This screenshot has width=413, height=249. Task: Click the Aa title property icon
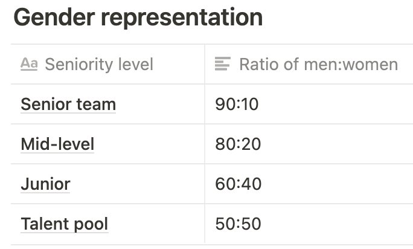(x=29, y=64)
